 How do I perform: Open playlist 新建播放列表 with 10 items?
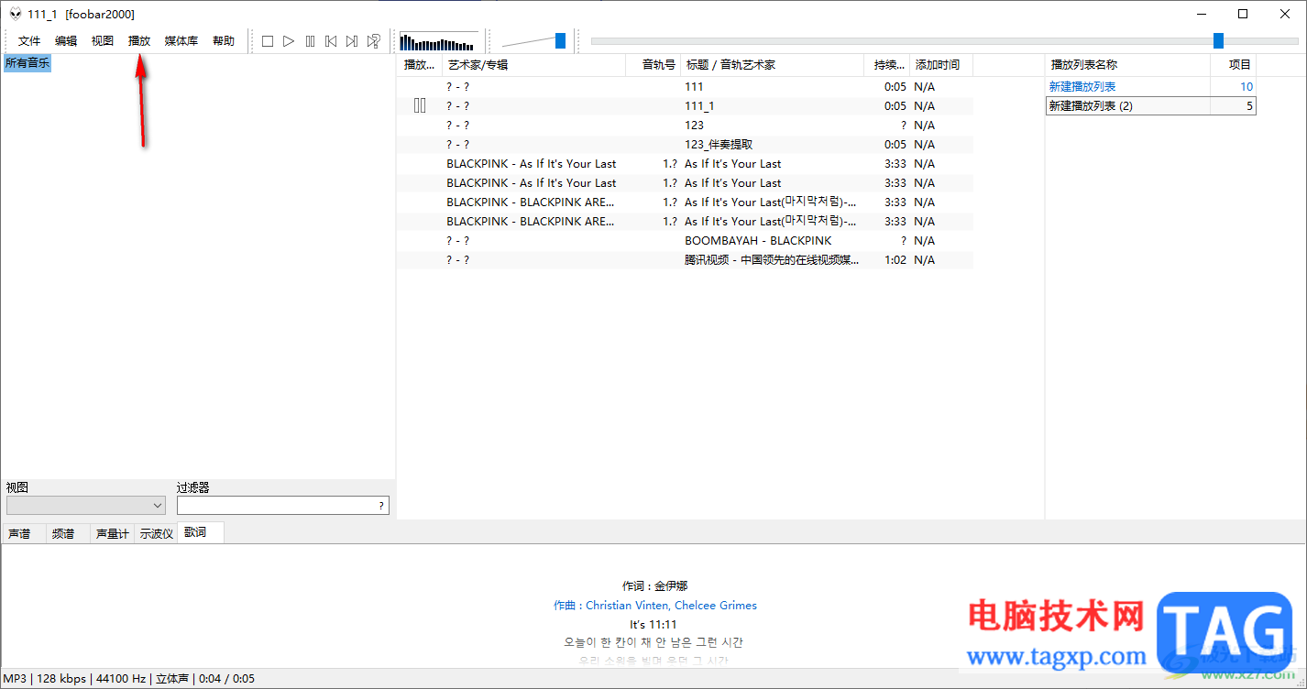pos(1150,86)
